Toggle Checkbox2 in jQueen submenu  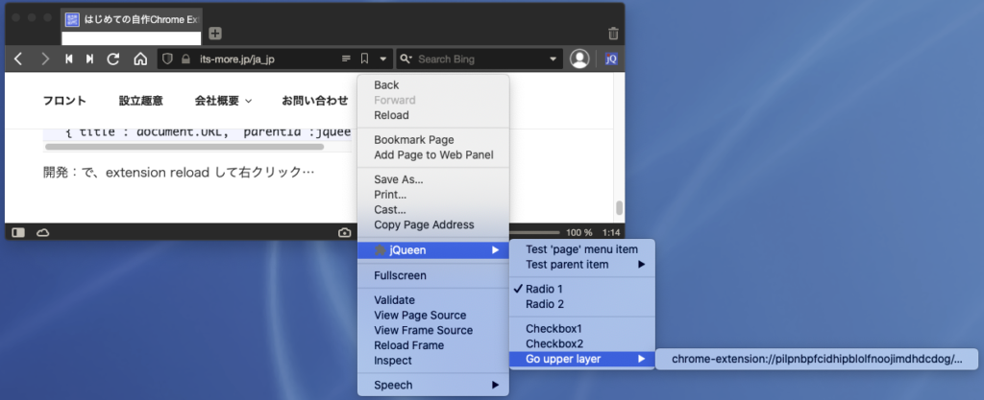click(x=553, y=343)
